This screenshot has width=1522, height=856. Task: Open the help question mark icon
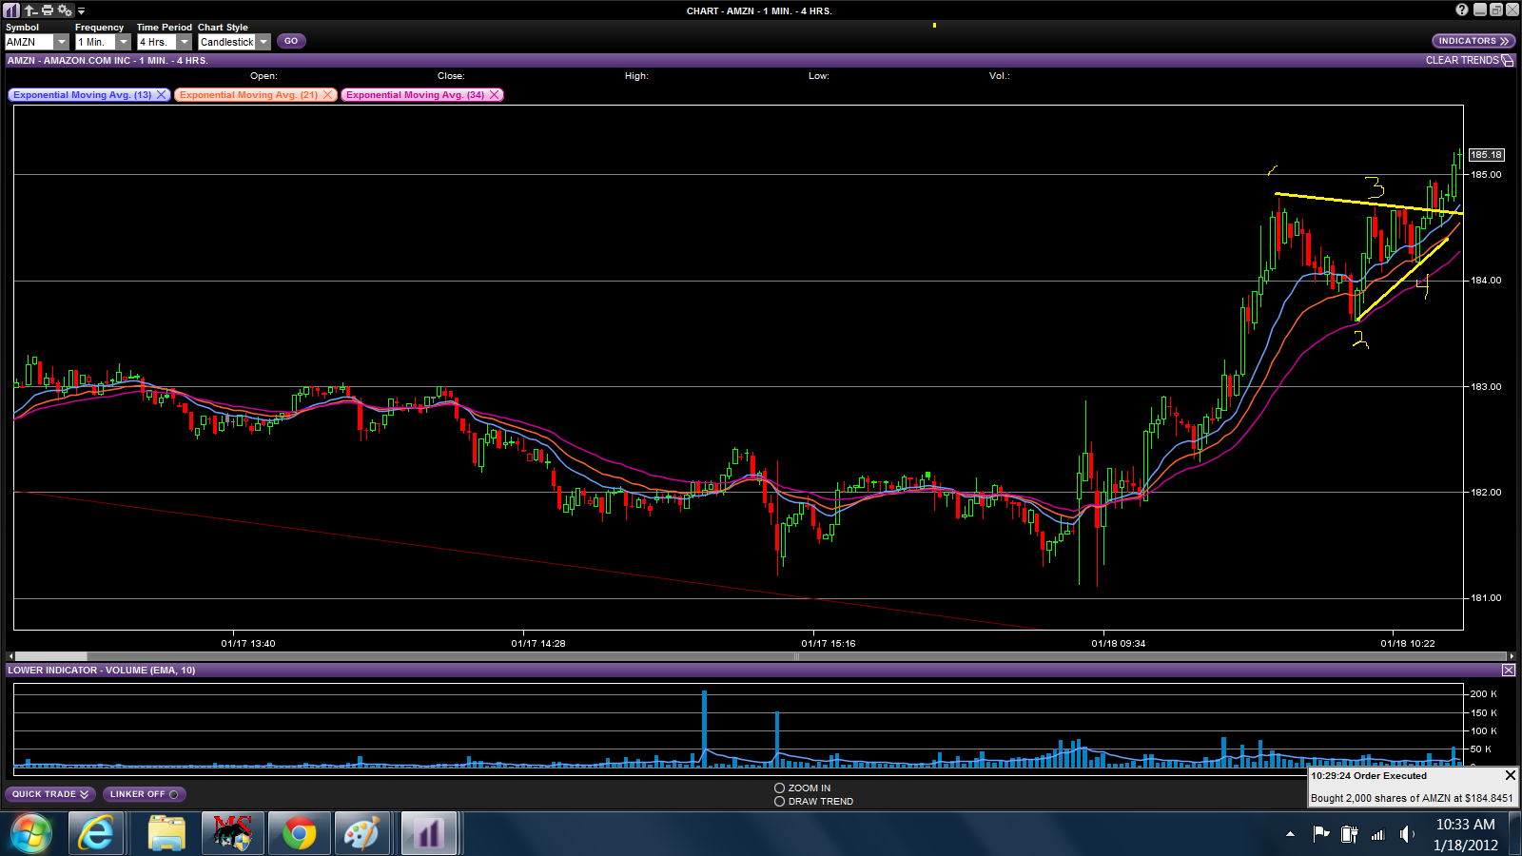tap(1462, 10)
